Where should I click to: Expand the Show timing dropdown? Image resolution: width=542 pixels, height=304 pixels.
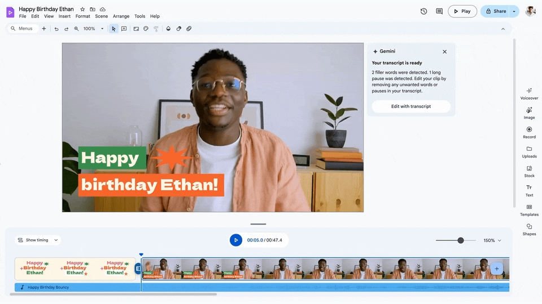(38, 240)
